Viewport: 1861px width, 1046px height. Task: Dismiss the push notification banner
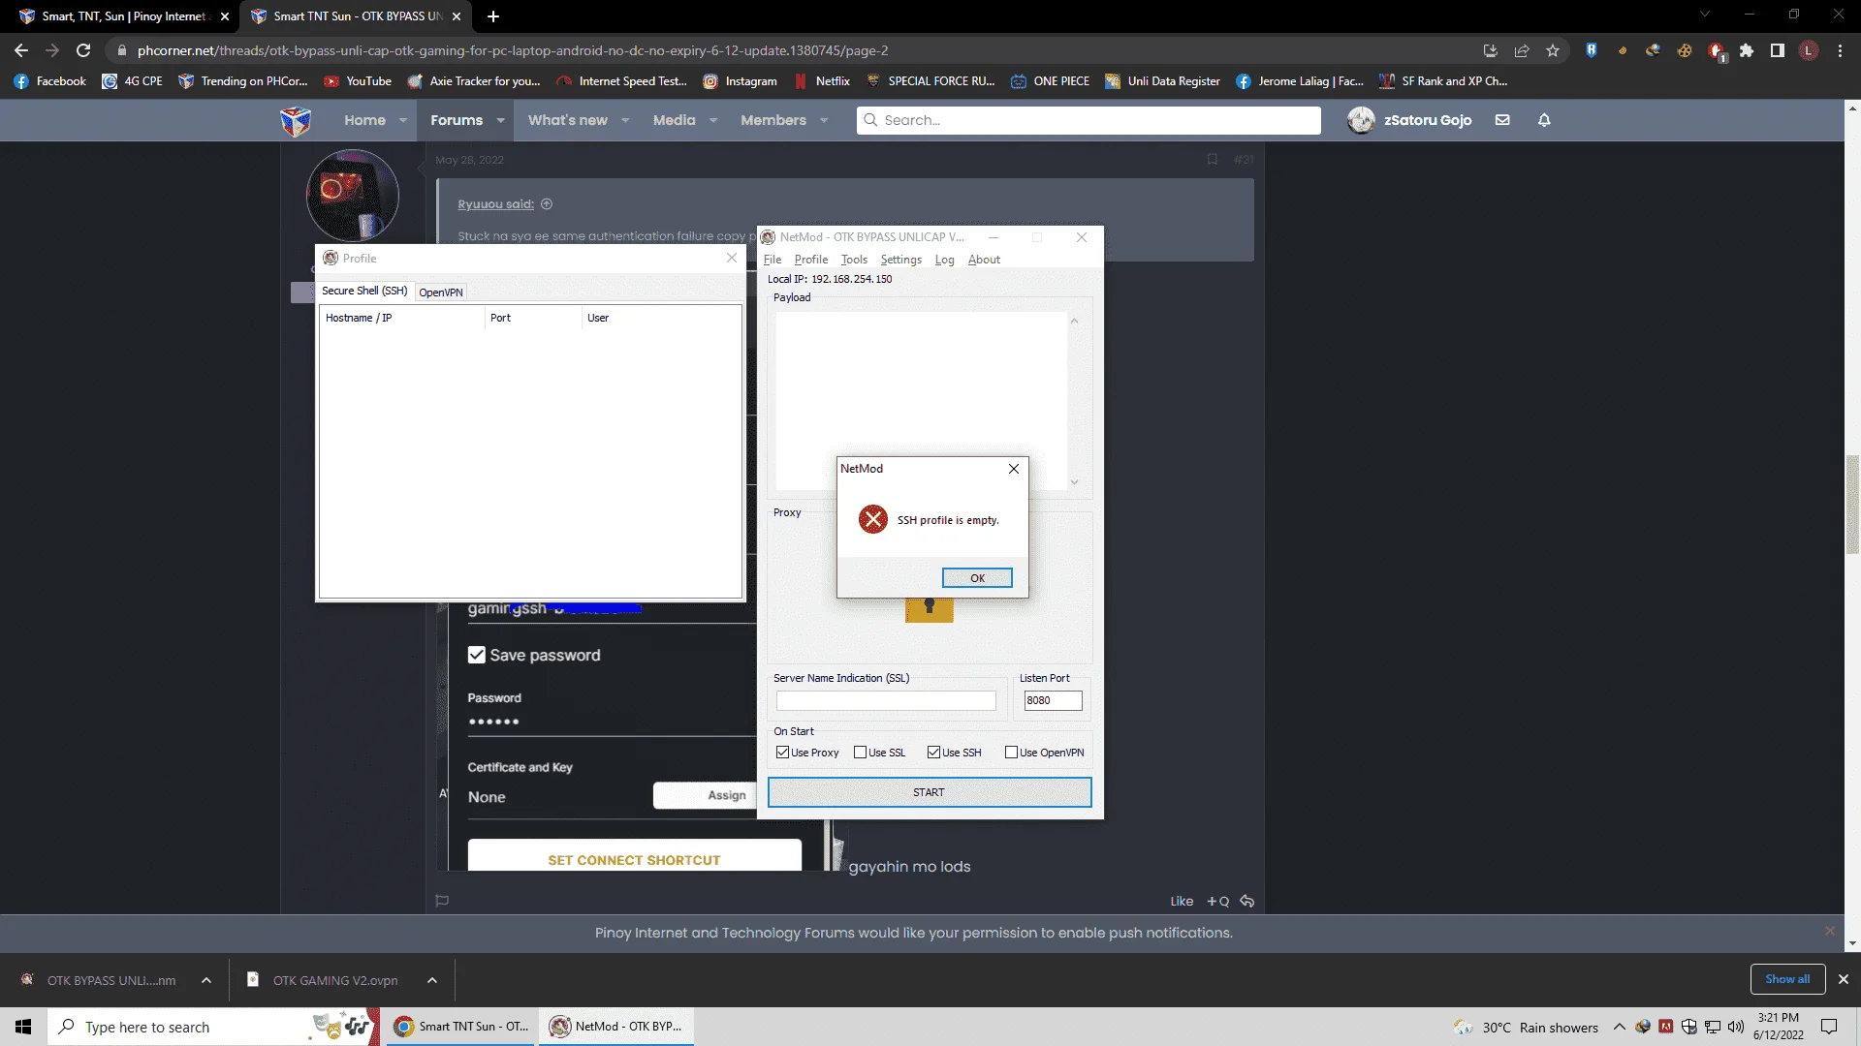coord(1830,931)
